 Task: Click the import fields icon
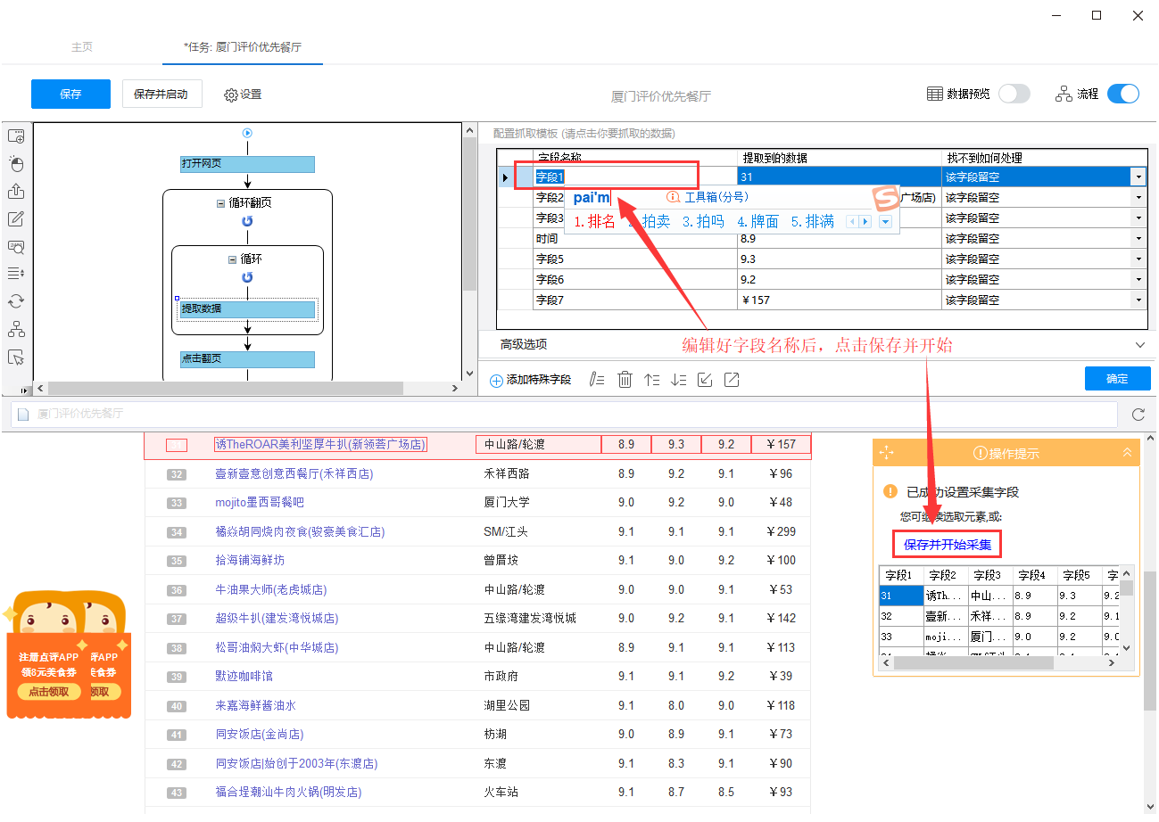(705, 380)
